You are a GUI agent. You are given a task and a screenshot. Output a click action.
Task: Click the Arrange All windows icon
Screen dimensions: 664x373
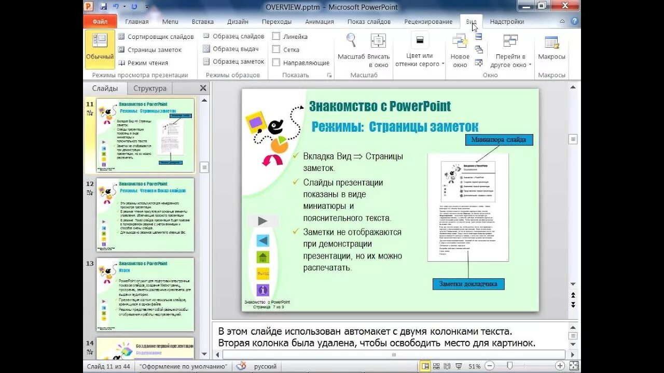(479, 37)
